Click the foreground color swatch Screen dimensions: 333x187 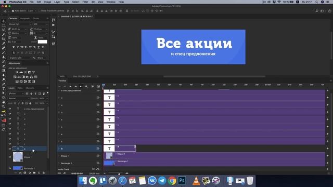(2, 119)
